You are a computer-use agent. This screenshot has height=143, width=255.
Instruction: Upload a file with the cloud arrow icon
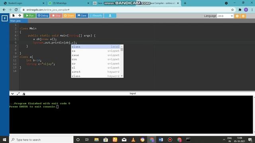(x=20, y=15)
